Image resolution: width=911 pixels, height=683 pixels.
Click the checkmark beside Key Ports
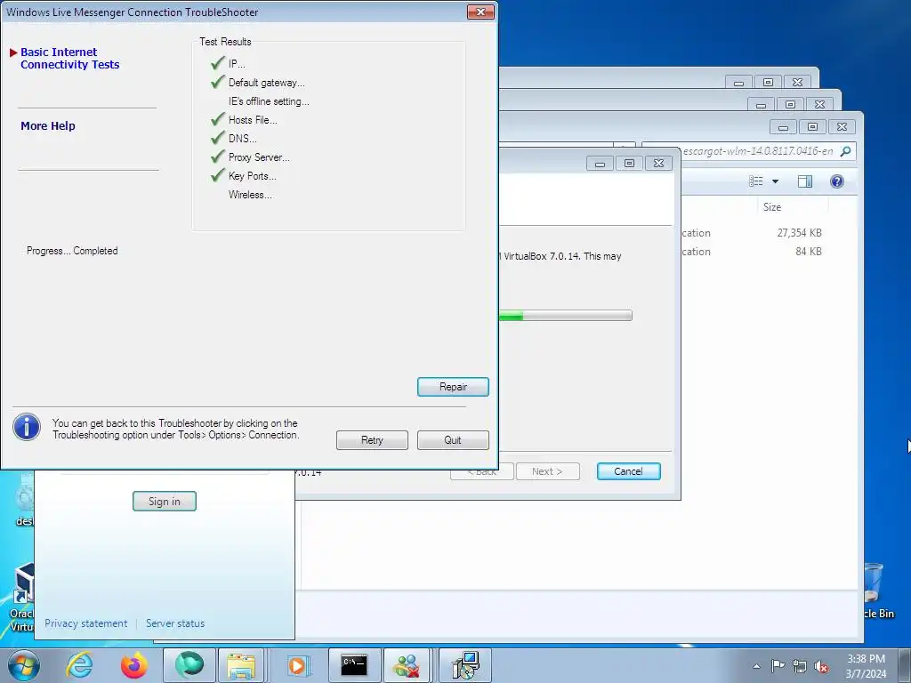[218, 175]
